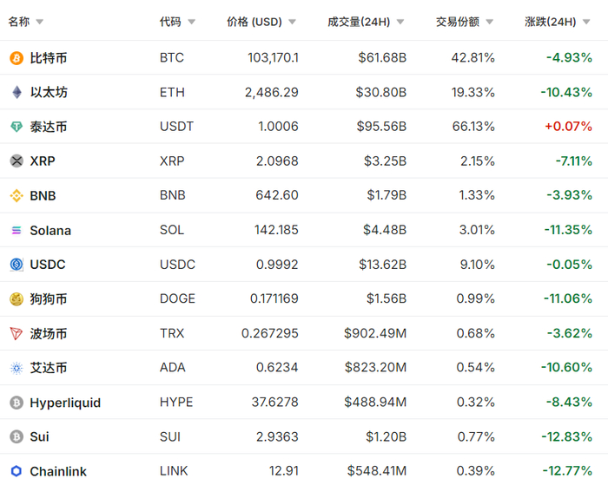Click the 代码 column header
The width and height of the screenshot is (608, 485).
click(170, 22)
